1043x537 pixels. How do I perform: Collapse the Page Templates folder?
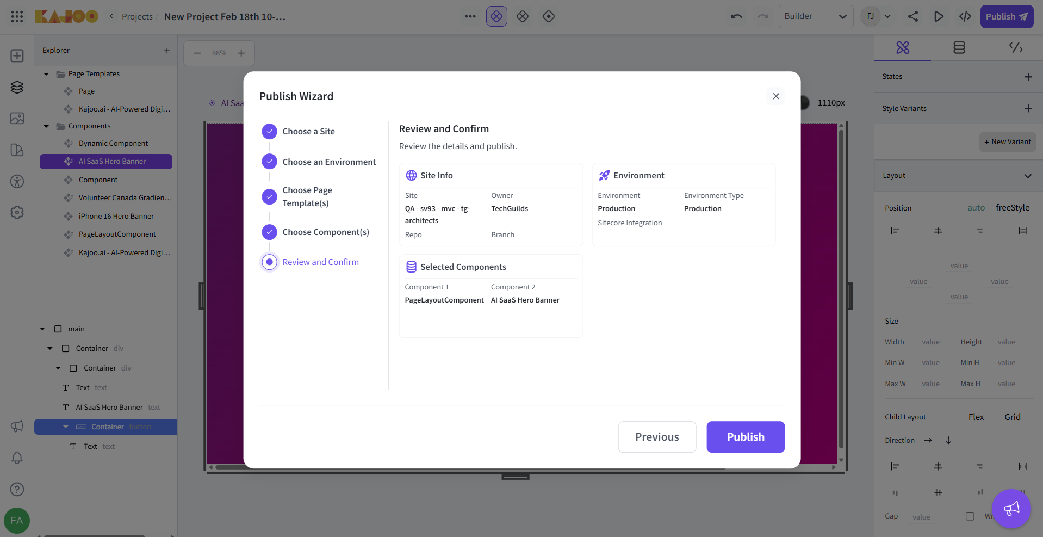coord(46,74)
